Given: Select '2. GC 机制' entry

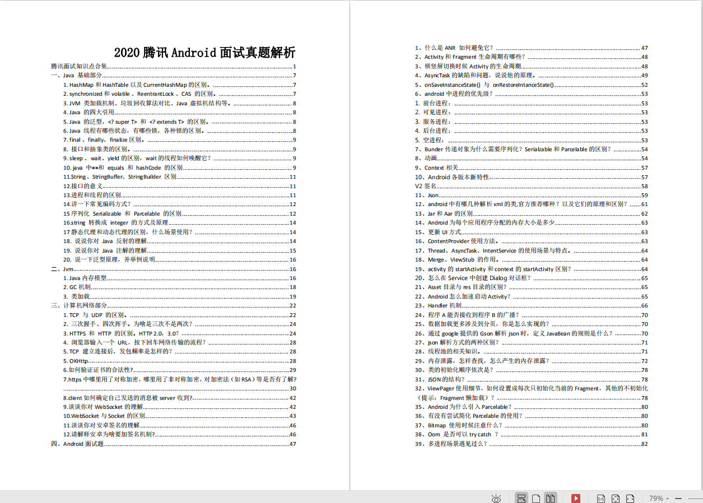Looking at the screenshot, I should (179, 287).
